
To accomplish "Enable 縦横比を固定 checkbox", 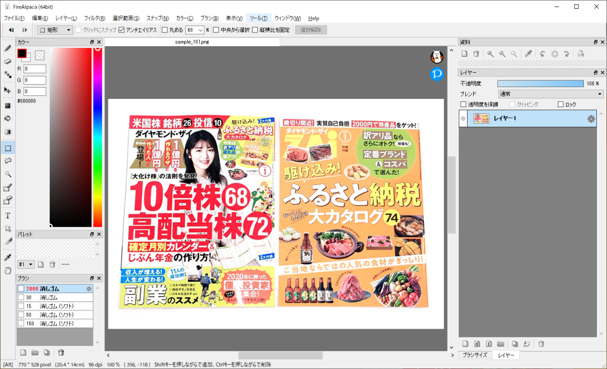I will pyautogui.click(x=255, y=30).
